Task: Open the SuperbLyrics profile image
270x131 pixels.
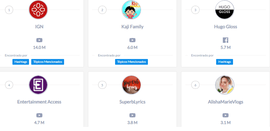Action: 131,85
